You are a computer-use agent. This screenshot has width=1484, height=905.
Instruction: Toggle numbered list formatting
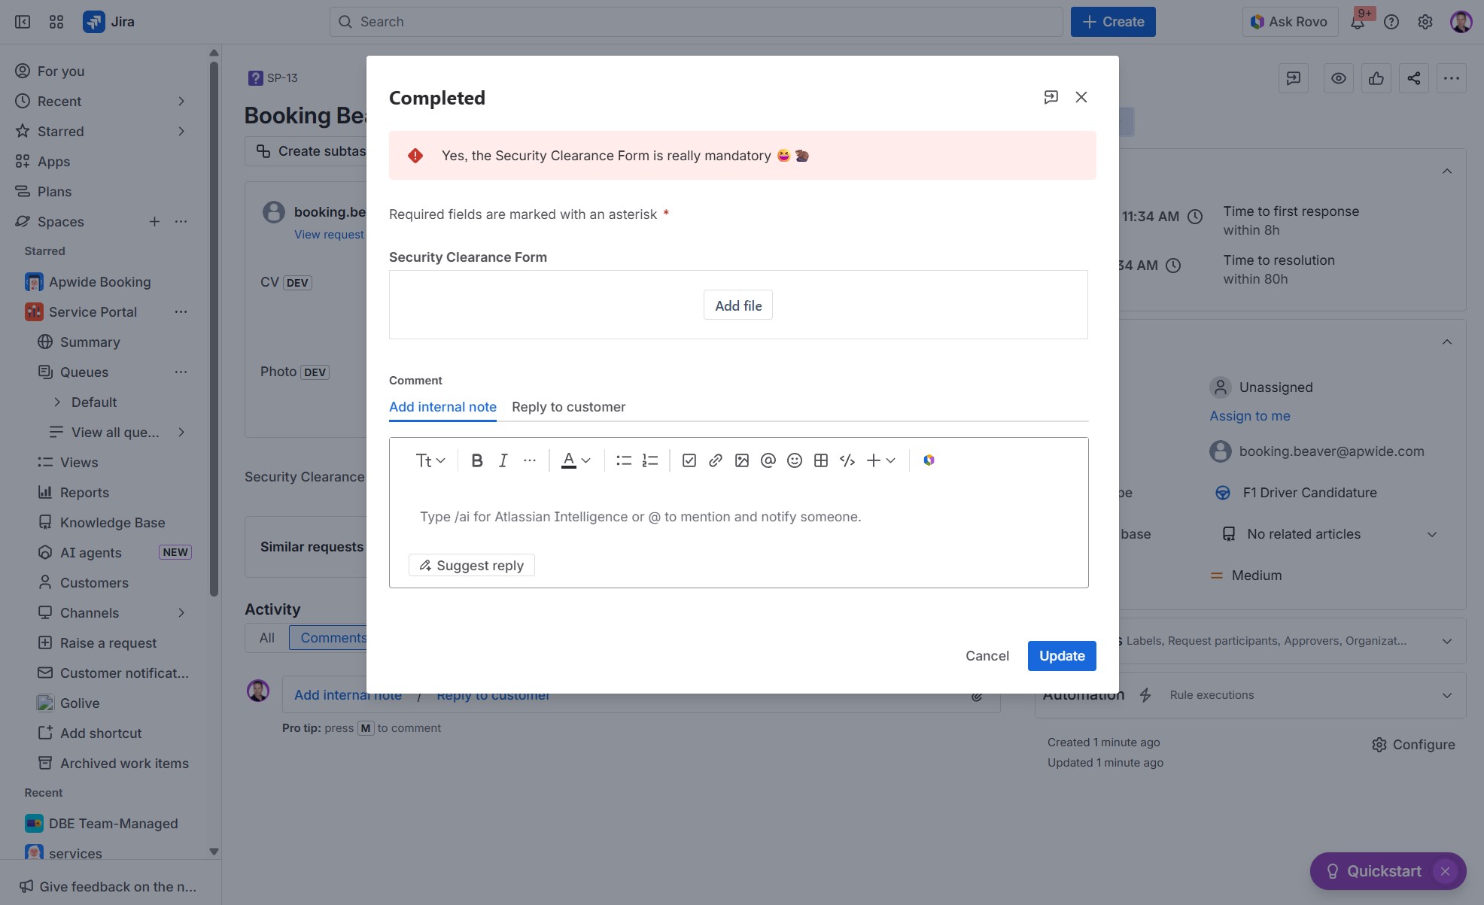649,460
